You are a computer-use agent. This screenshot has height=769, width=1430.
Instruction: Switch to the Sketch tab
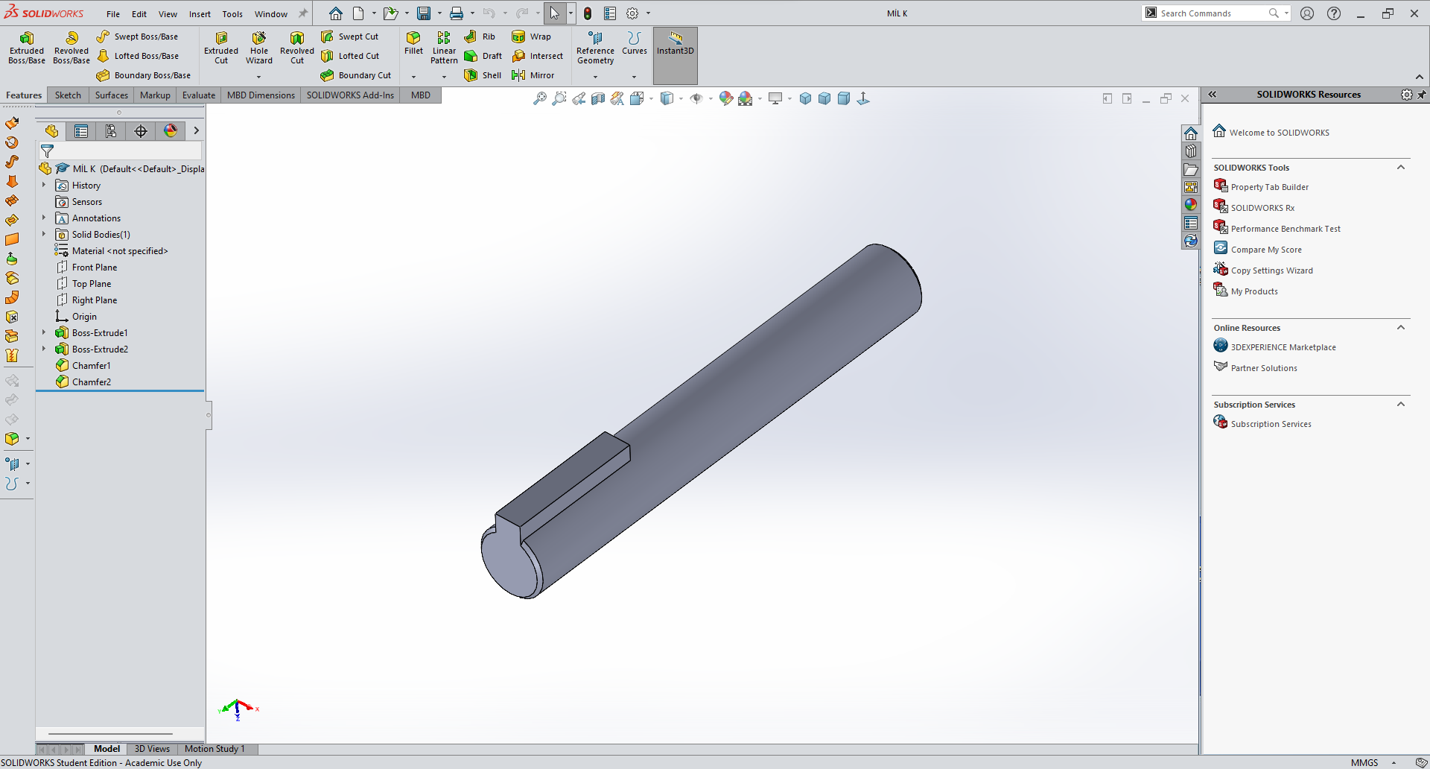coord(68,95)
